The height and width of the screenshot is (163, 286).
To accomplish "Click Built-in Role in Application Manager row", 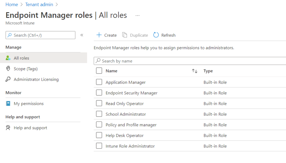I will coord(215,82).
